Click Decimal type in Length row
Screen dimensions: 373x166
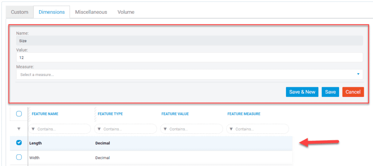coord(103,143)
